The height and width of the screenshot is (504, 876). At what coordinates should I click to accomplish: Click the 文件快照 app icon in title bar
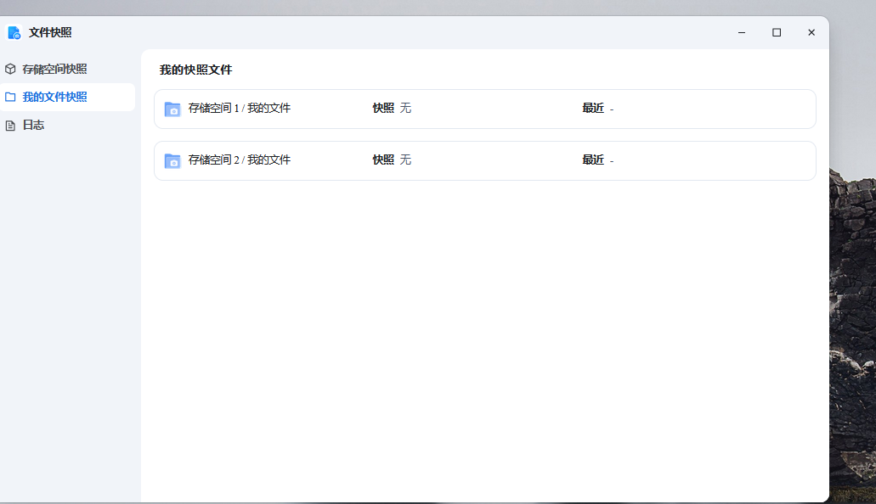(x=14, y=32)
